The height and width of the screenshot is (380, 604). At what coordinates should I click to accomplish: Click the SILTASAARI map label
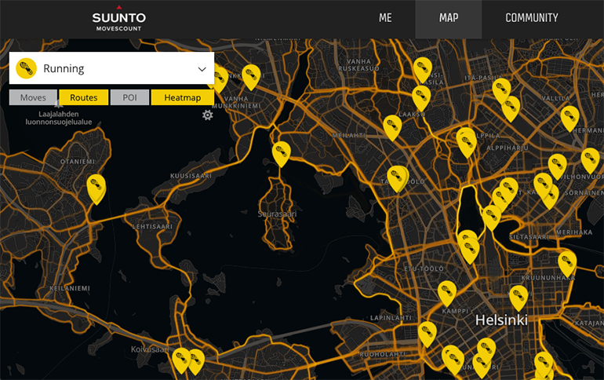pos(529,237)
